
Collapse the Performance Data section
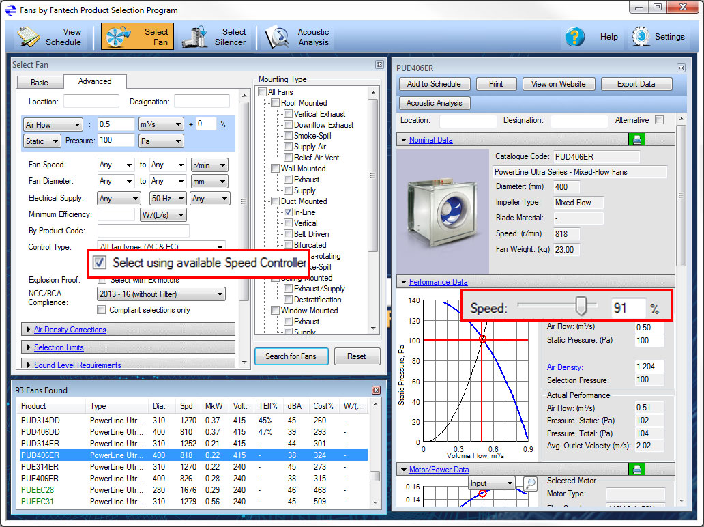pyautogui.click(x=403, y=282)
